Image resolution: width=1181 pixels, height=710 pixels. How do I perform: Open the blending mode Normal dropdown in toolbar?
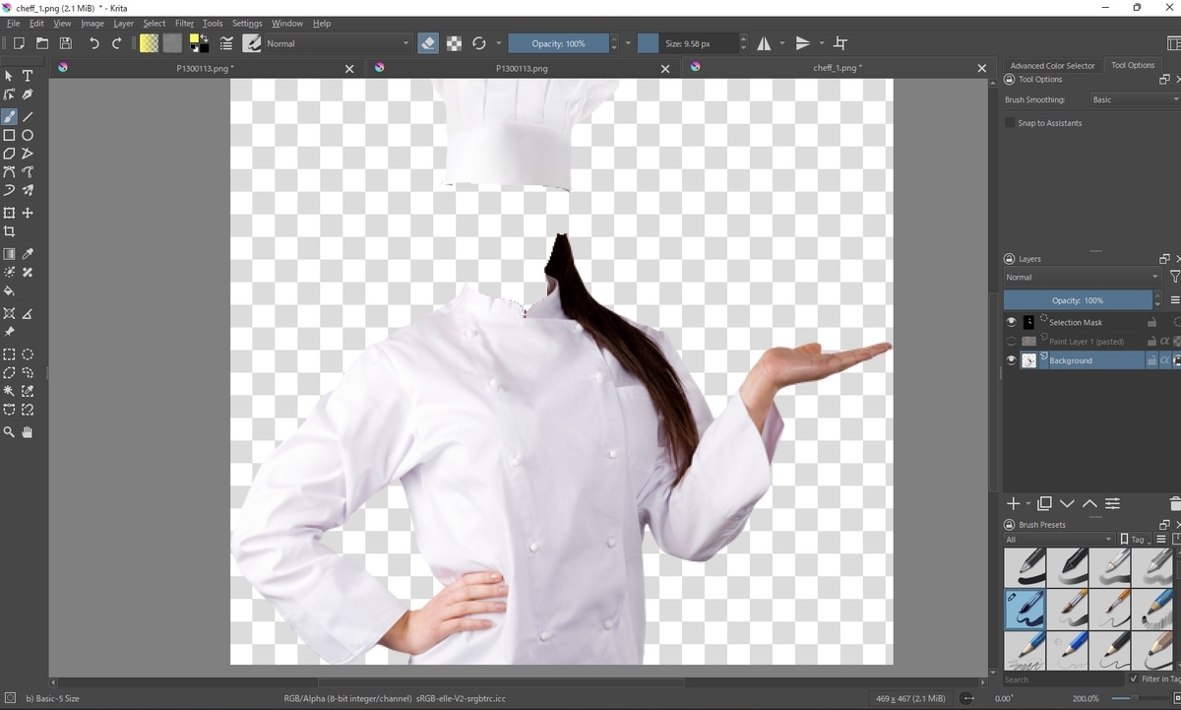point(338,43)
